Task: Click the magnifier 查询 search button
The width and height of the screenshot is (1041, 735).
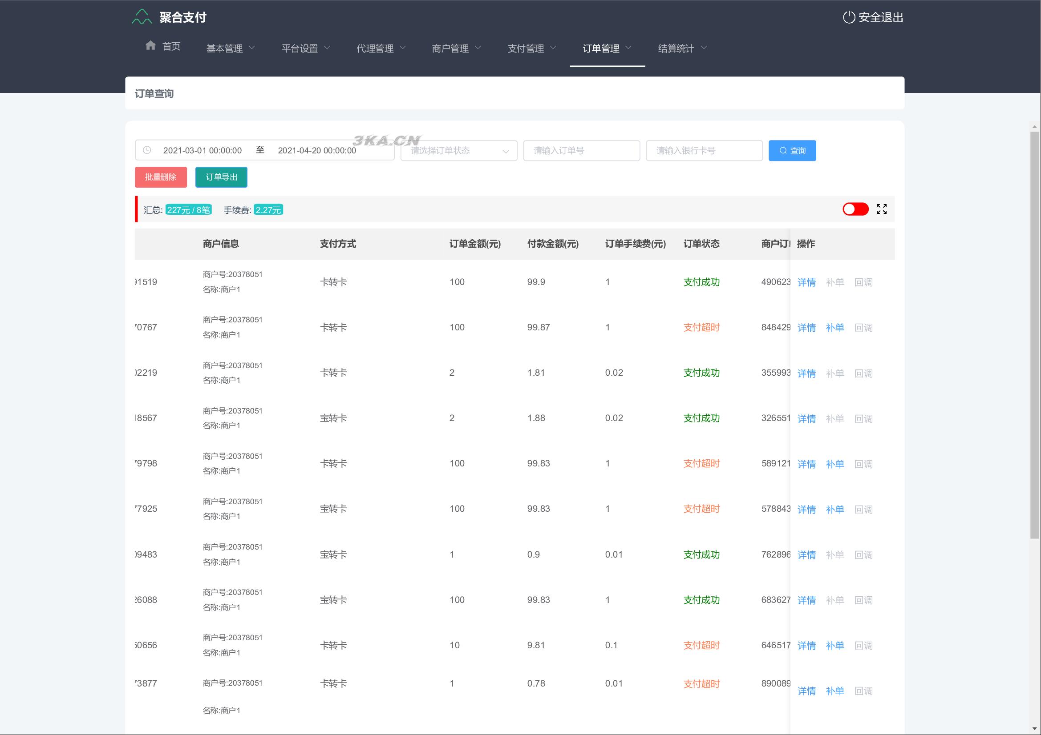Action: point(792,151)
